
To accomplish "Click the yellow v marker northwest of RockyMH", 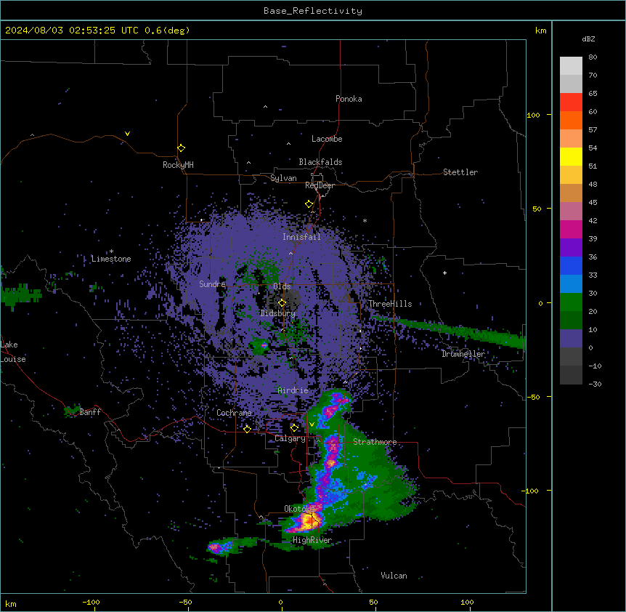I will 127,134.
